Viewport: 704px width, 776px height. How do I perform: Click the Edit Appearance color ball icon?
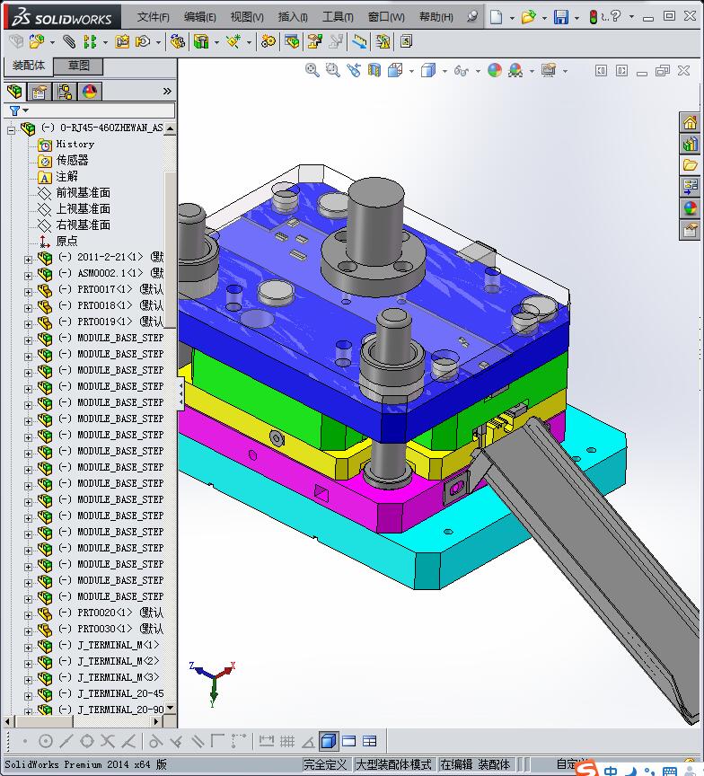point(494,70)
